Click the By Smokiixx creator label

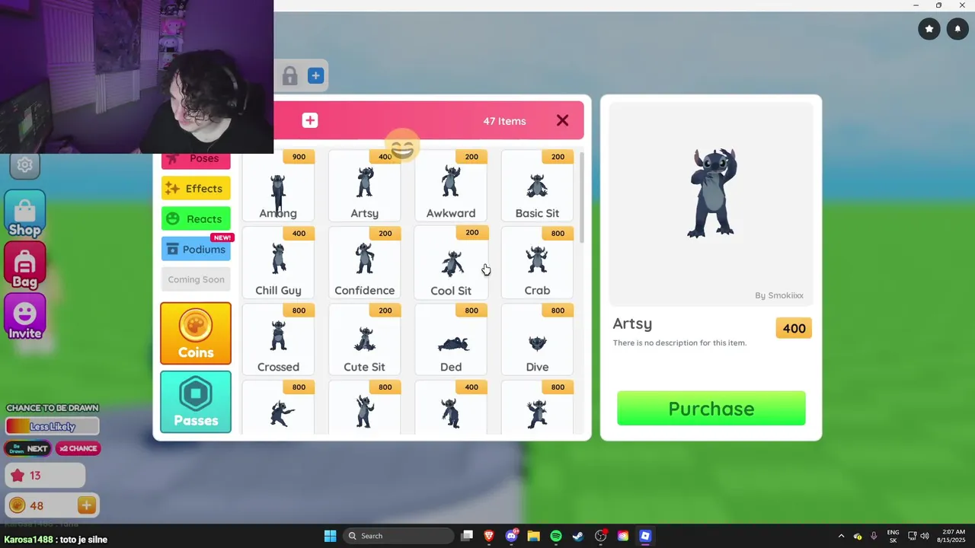[778, 295]
